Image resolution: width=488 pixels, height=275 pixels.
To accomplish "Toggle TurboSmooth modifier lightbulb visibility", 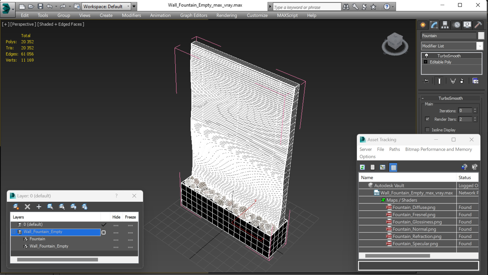I will click(427, 56).
